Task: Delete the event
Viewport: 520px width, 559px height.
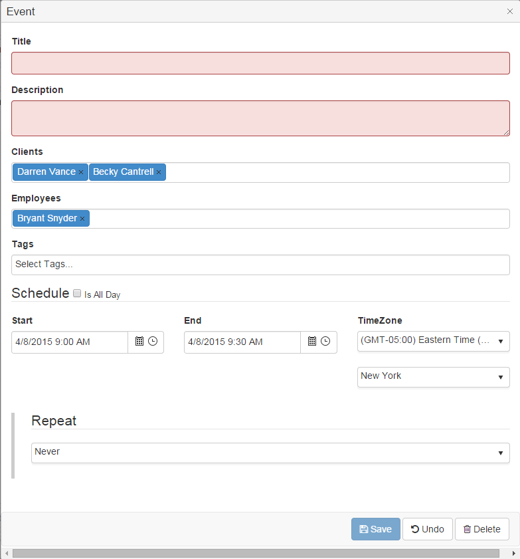Action: click(x=481, y=529)
